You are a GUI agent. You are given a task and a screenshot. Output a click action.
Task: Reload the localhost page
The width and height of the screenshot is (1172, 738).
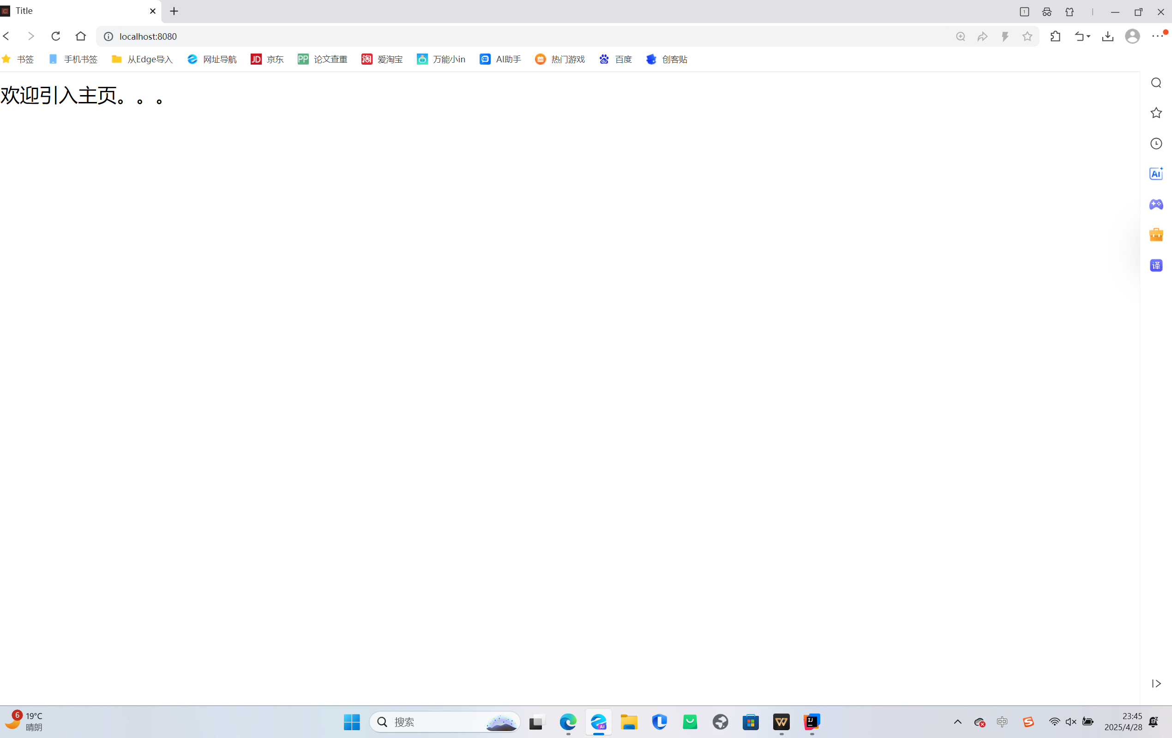(55, 36)
